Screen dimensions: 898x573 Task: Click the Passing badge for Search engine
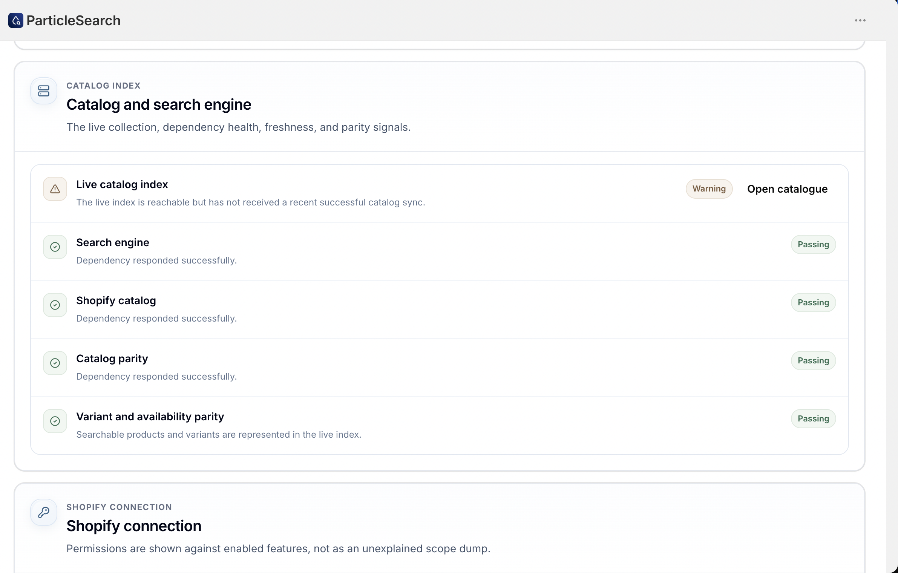pyautogui.click(x=813, y=245)
